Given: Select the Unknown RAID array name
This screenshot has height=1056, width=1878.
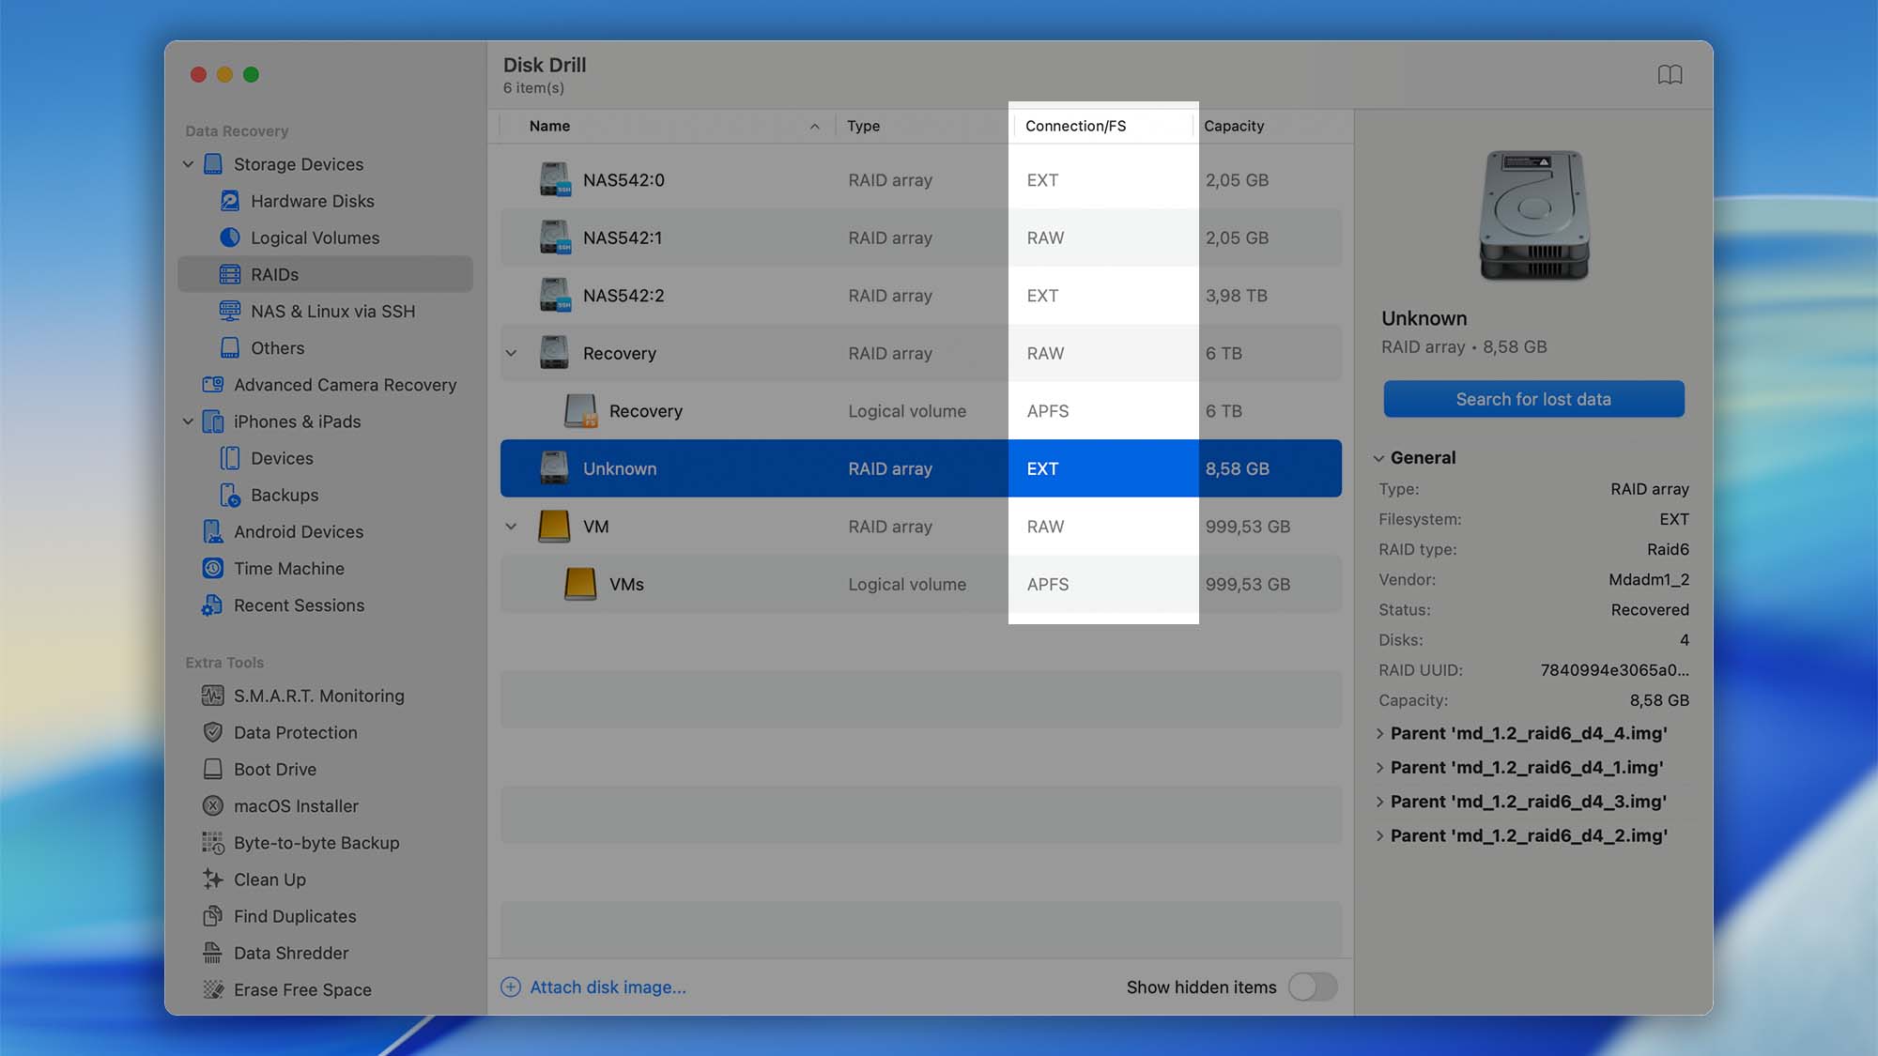Looking at the screenshot, I should tap(620, 468).
